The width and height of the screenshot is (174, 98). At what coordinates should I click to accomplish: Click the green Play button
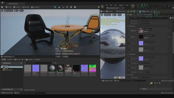(99, 7)
